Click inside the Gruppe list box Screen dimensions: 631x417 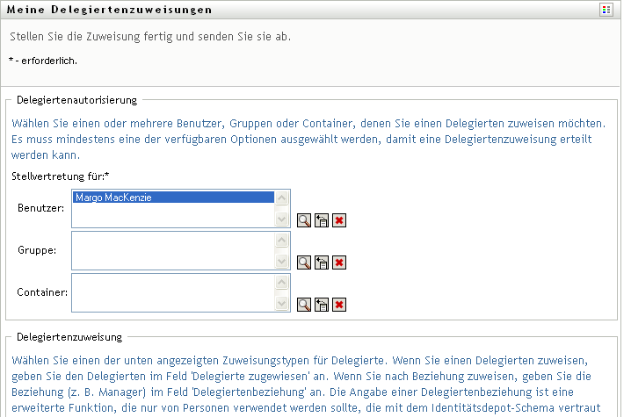click(x=181, y=250)
